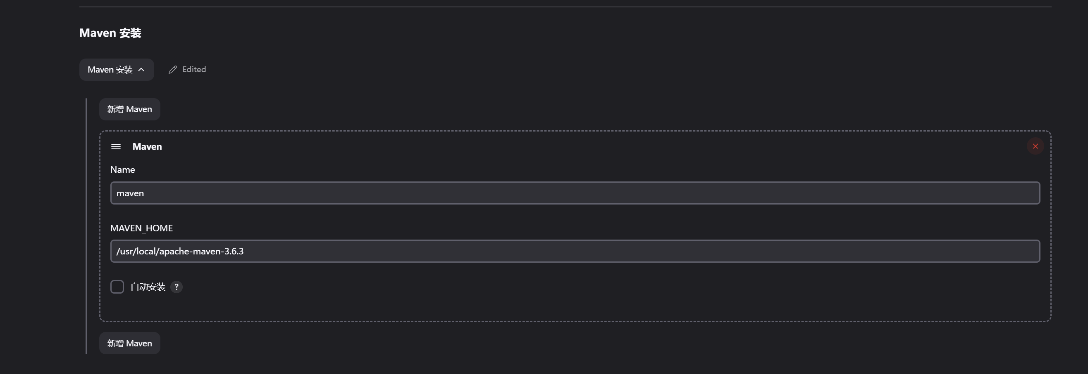Viewport: 1088px width, 374px height.
Task: Click the Edited status text
Action: pyautogui.click(x=194, y=70)
